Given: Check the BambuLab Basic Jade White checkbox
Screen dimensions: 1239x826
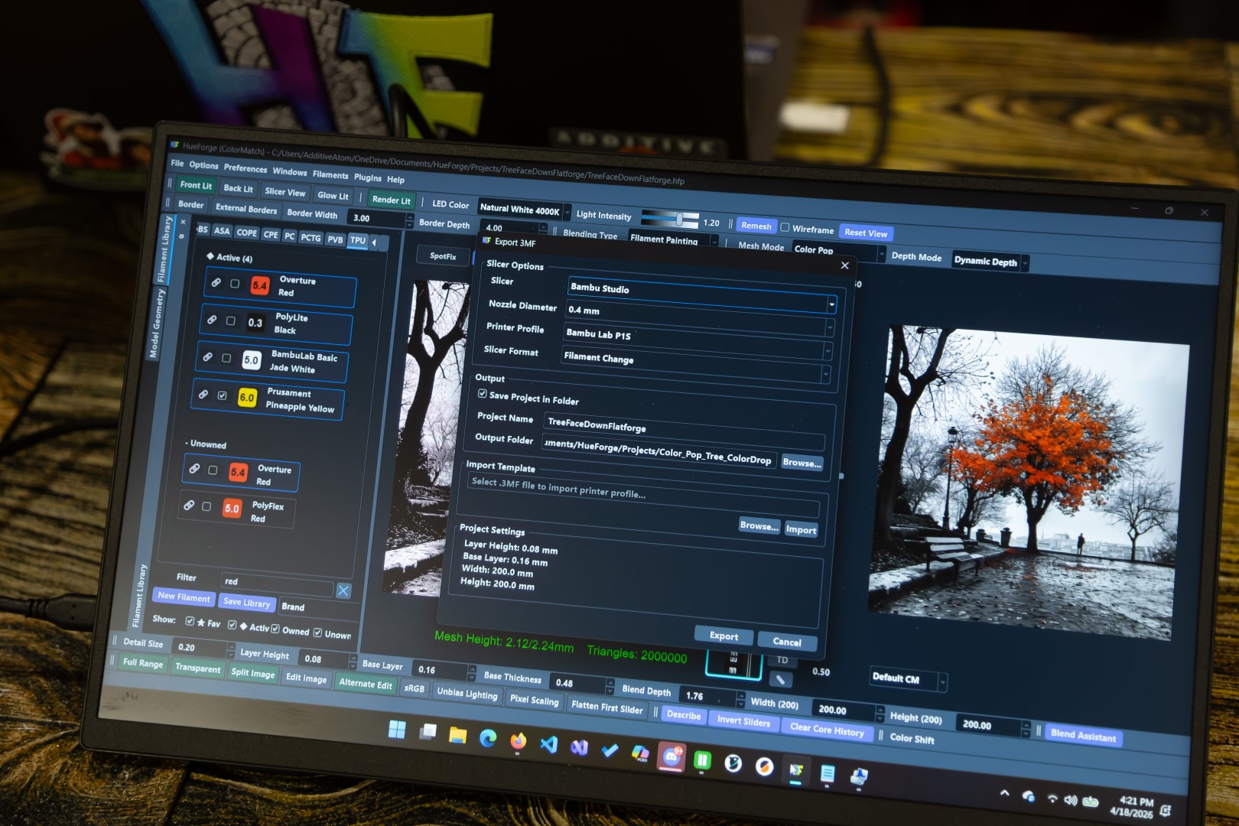Looking at the screenshot, I should [x=226, y=358].
